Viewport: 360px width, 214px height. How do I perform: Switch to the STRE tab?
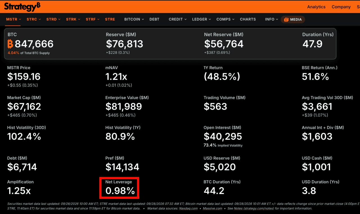pos(110,19)
